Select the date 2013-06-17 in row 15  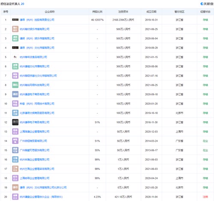pyautogui.click(x=152, y=150)
